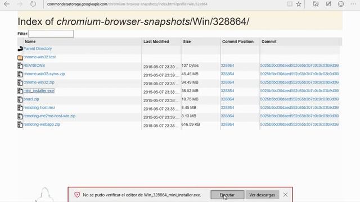Click the red shield warning icon
Screen dimensions: 360x202
pos(77,195)
